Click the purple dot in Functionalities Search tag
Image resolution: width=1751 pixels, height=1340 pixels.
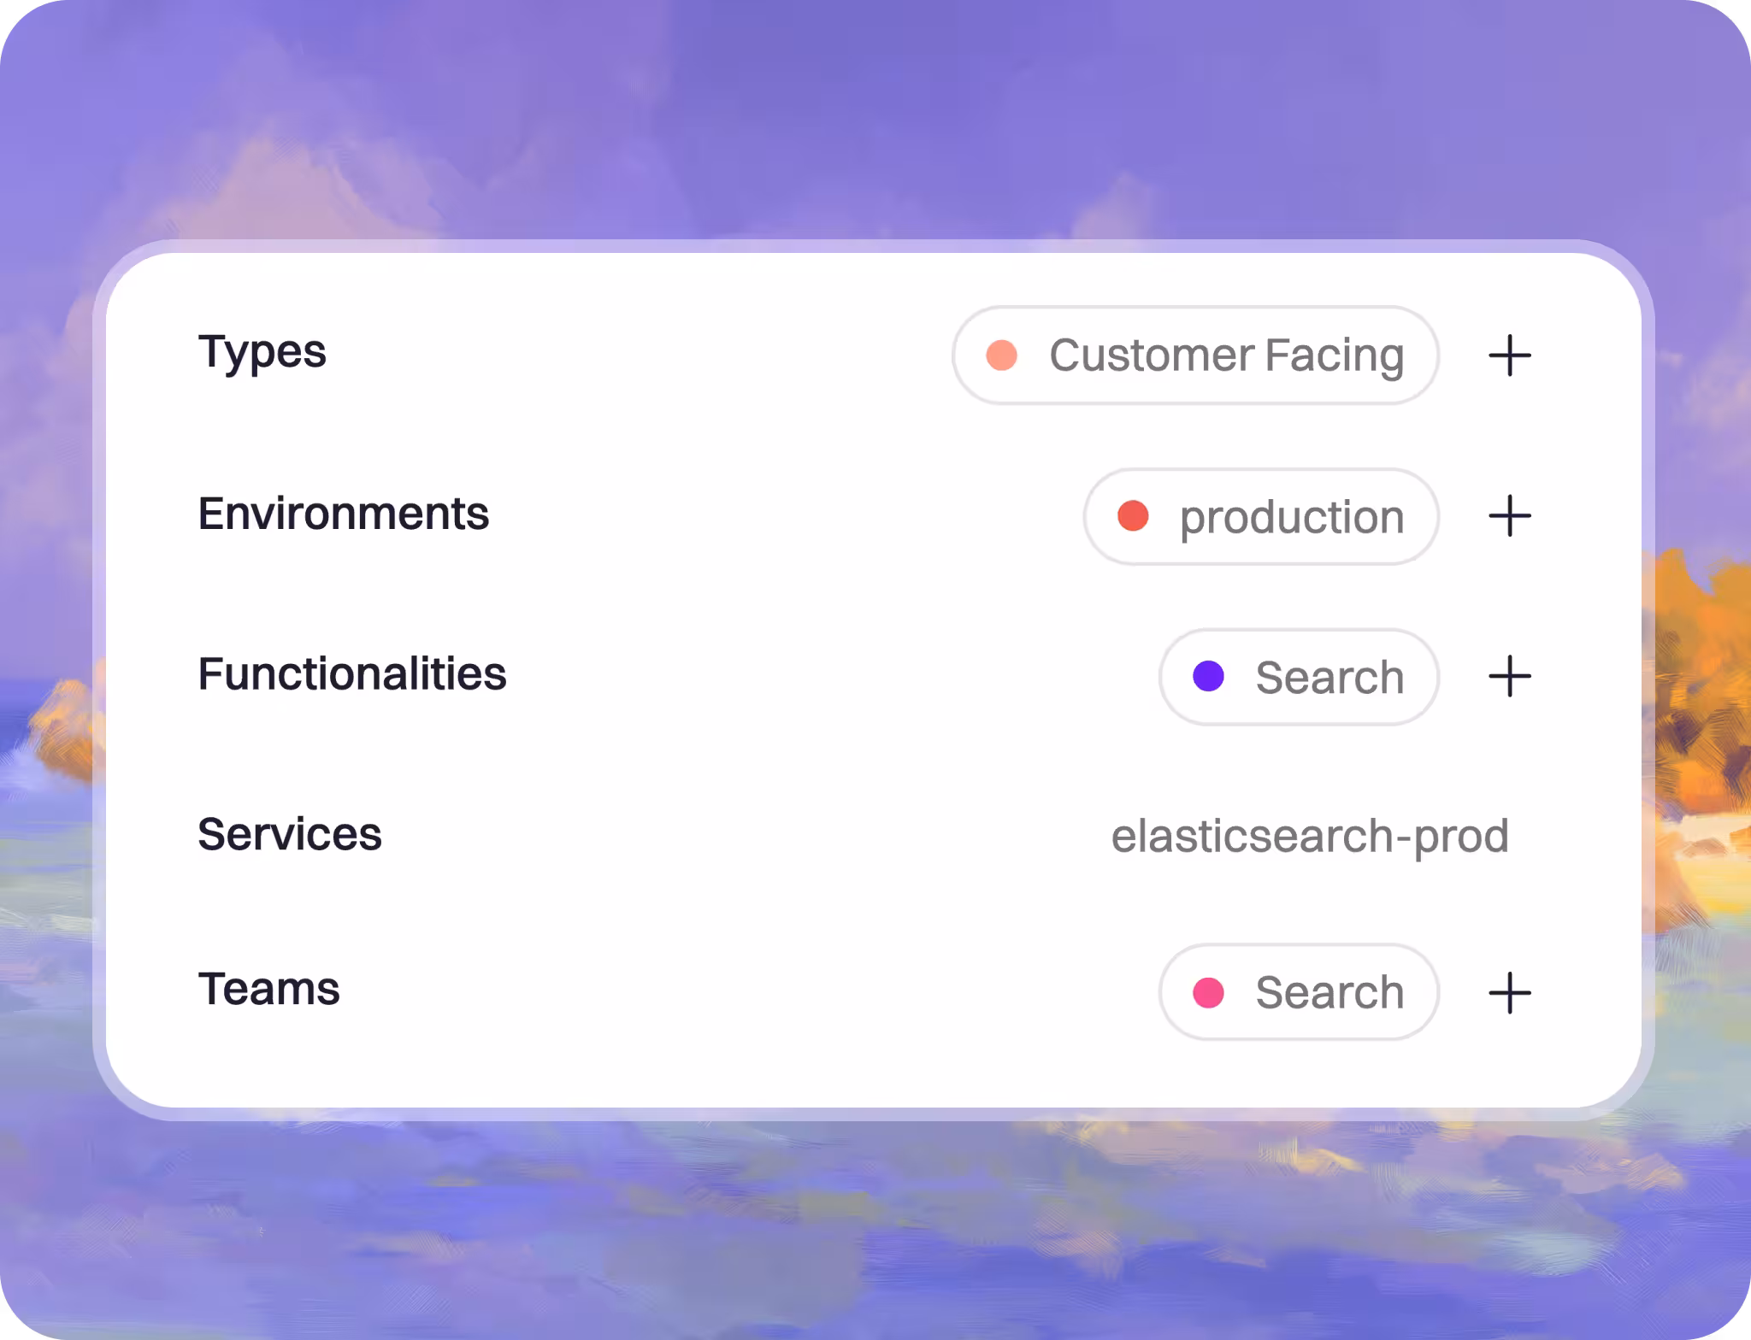[x=1208, y=676]
